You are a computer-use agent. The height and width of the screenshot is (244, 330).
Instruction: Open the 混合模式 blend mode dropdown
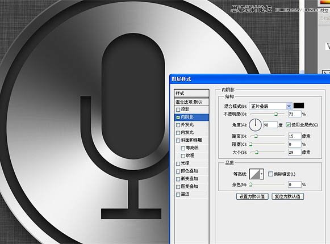(270, 106)
